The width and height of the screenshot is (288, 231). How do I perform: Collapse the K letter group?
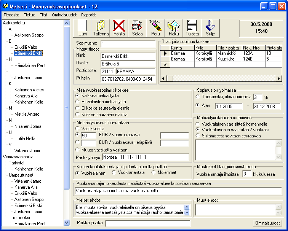point(10,84)
